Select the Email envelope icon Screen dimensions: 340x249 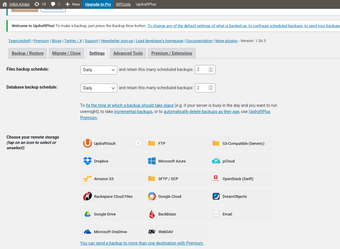(216, 214)
